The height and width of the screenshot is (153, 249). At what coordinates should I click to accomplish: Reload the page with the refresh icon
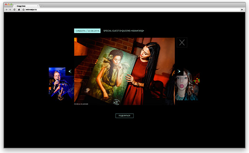pyautogui.click(x=14, y=10)
